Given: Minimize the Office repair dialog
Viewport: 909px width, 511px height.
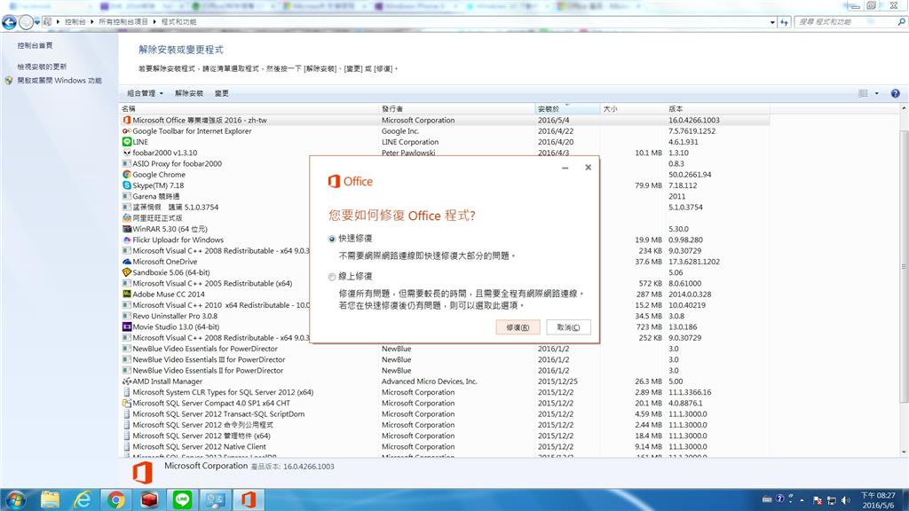Looking at the screenshot, I should [565, 168].
